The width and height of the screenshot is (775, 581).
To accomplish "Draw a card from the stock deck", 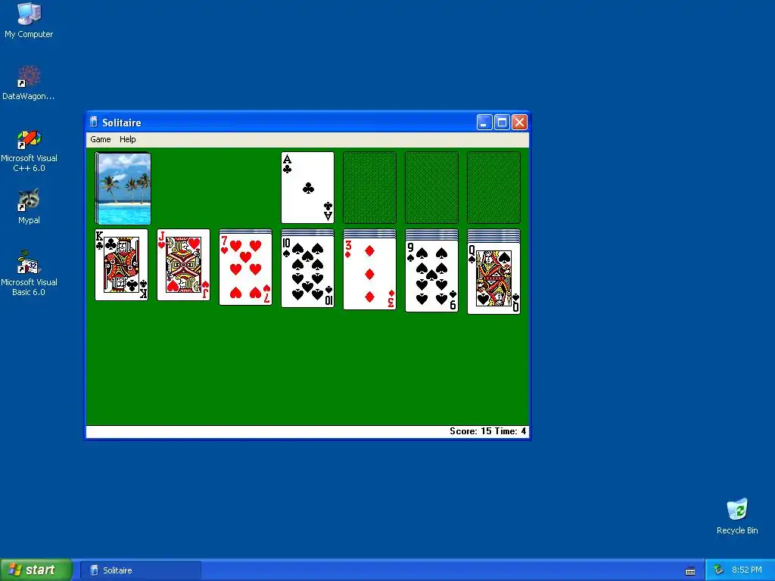I will [123, 188].
